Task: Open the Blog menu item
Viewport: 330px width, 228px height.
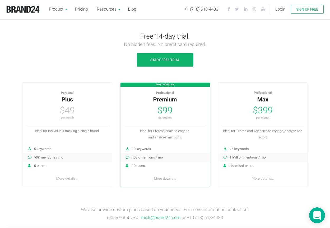Action: pos(132,9)
